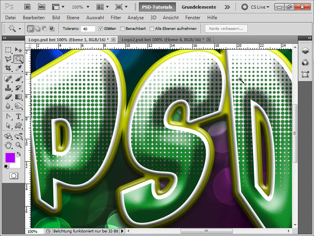Choose Add to Selection mode

(38, 29)
